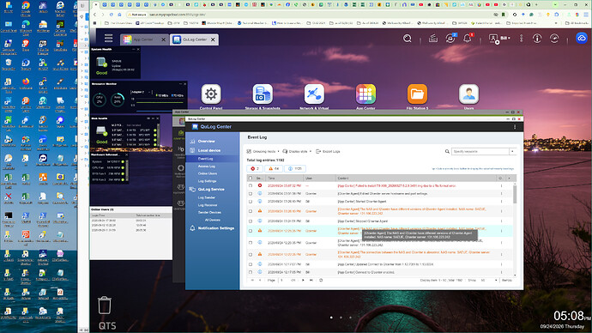
Task: Open the Show items per page dropdown
Action: point(489,281)
